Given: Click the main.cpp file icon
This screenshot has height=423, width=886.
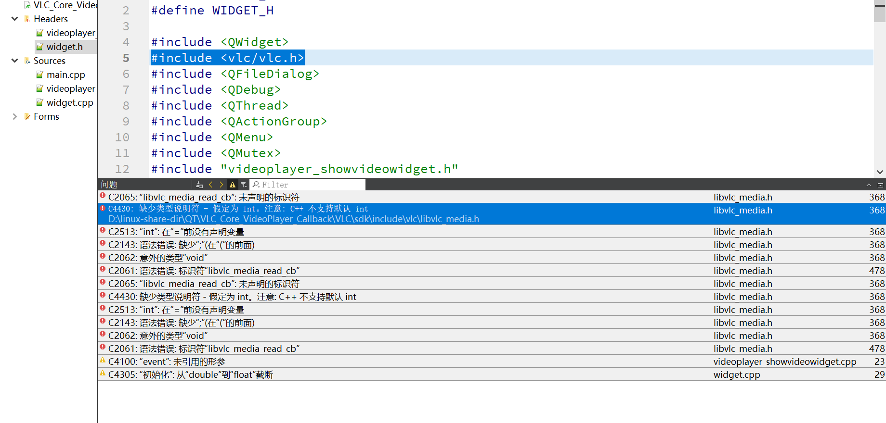Looking at the screenshot, I should [40, 75].
